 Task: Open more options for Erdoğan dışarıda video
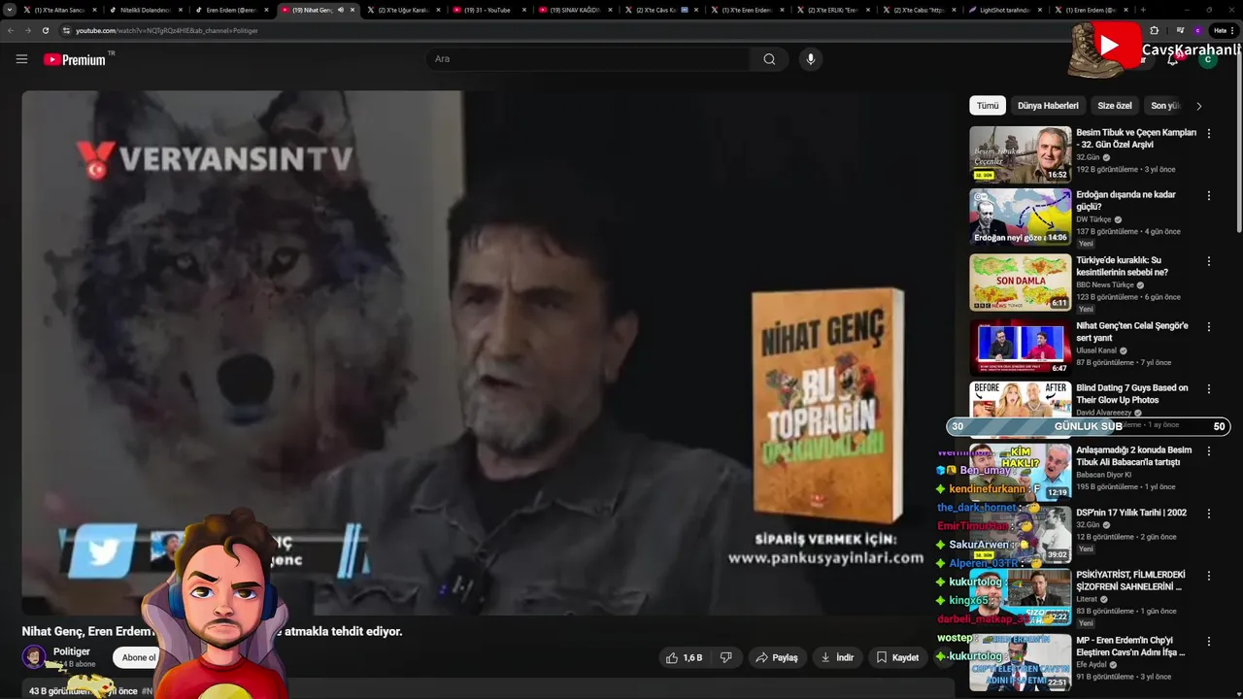[x=1209, y=195]
